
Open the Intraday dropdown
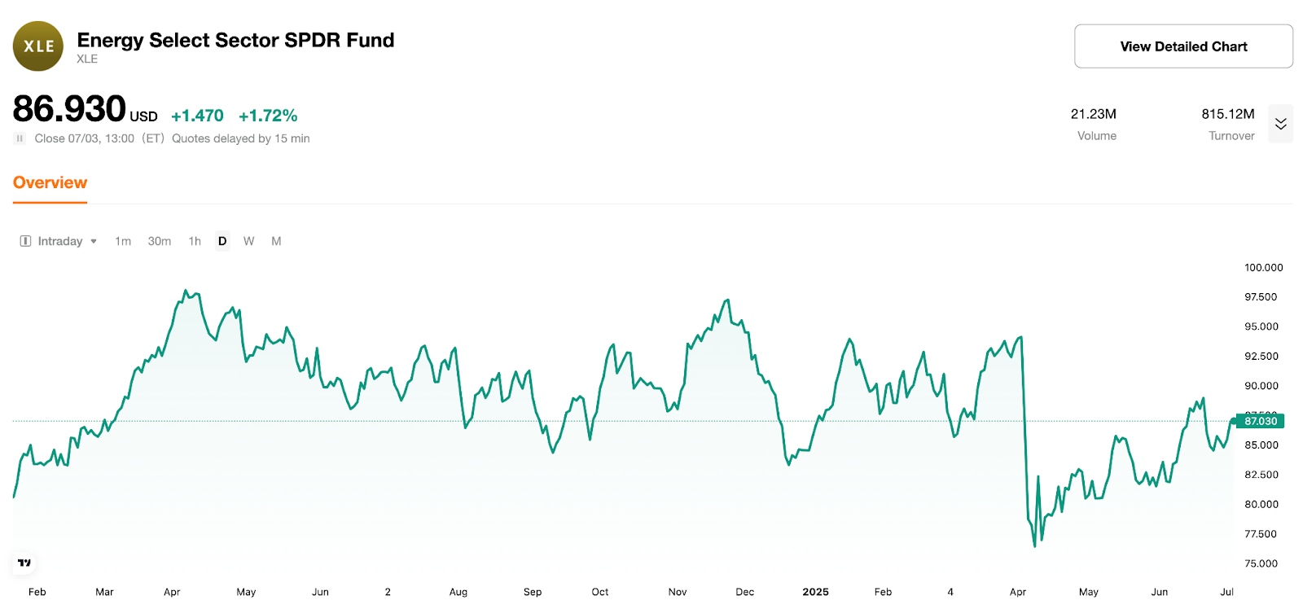pyautogui.click(x=65, y=241)
